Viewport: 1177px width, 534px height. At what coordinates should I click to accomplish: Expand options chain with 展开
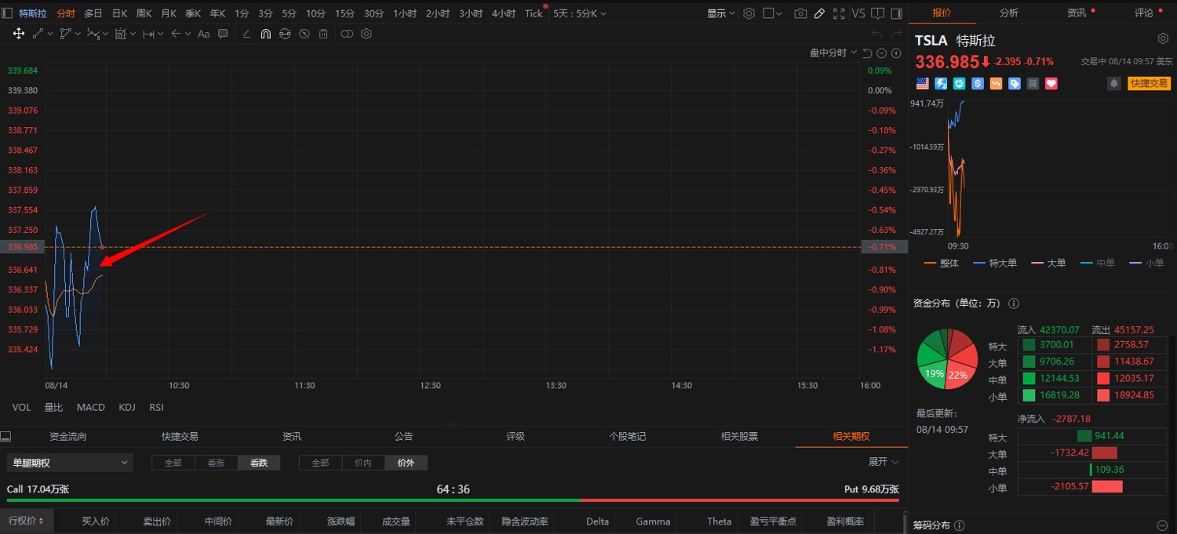[x=884, y=462]
